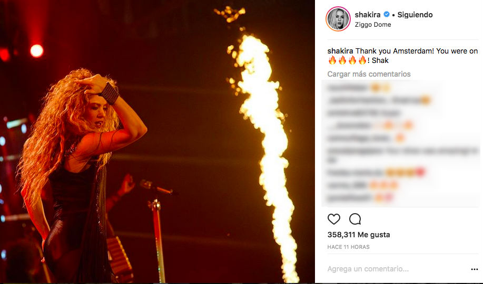Open the shakira username in the header
Viewport: 483px width, 284px height.
click(x=368, y=14)
